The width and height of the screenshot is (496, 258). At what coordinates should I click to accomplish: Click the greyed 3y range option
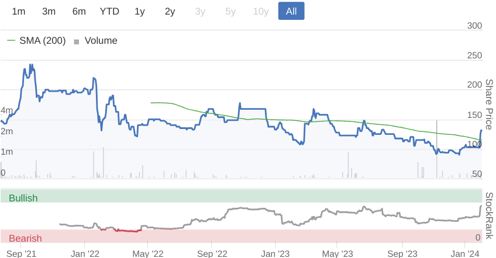click(x=200, y=11)
